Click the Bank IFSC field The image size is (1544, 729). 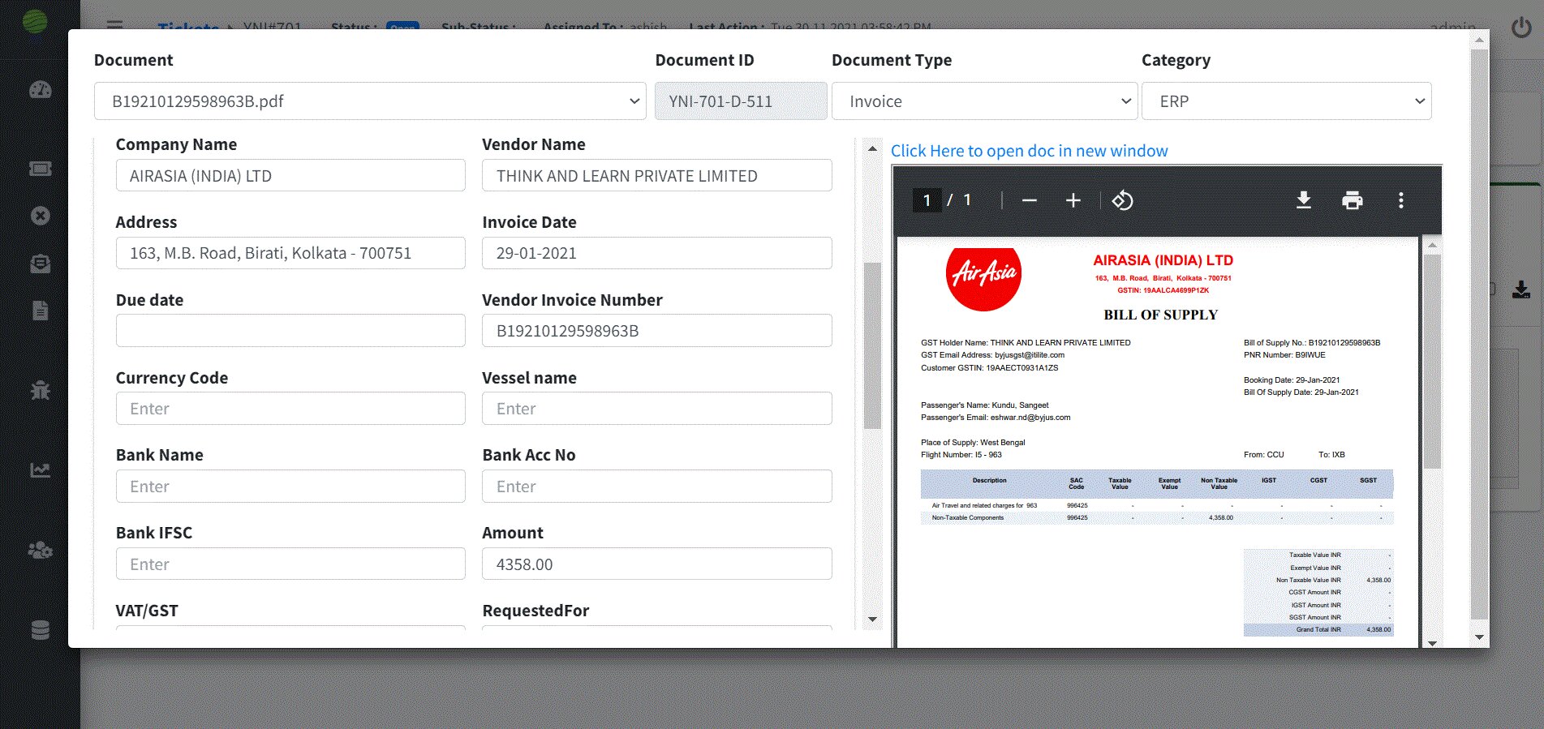click(x=290, y=564)
